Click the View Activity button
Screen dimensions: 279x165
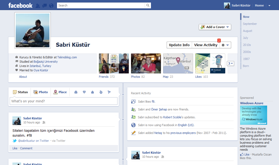pos(206,45)
